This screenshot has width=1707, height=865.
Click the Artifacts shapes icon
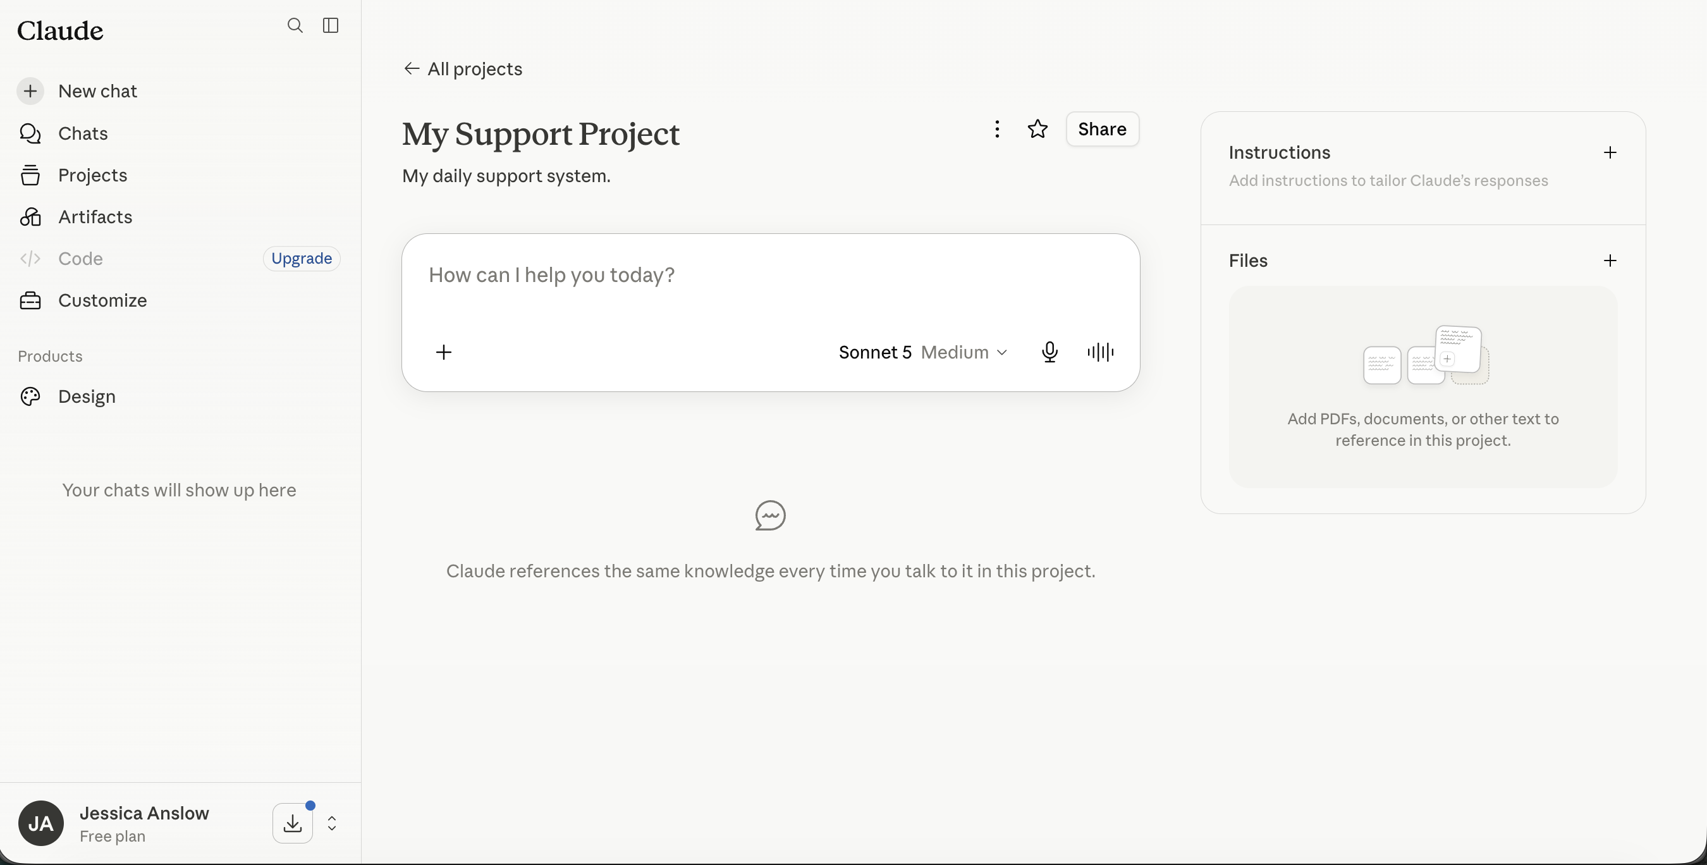30,217
